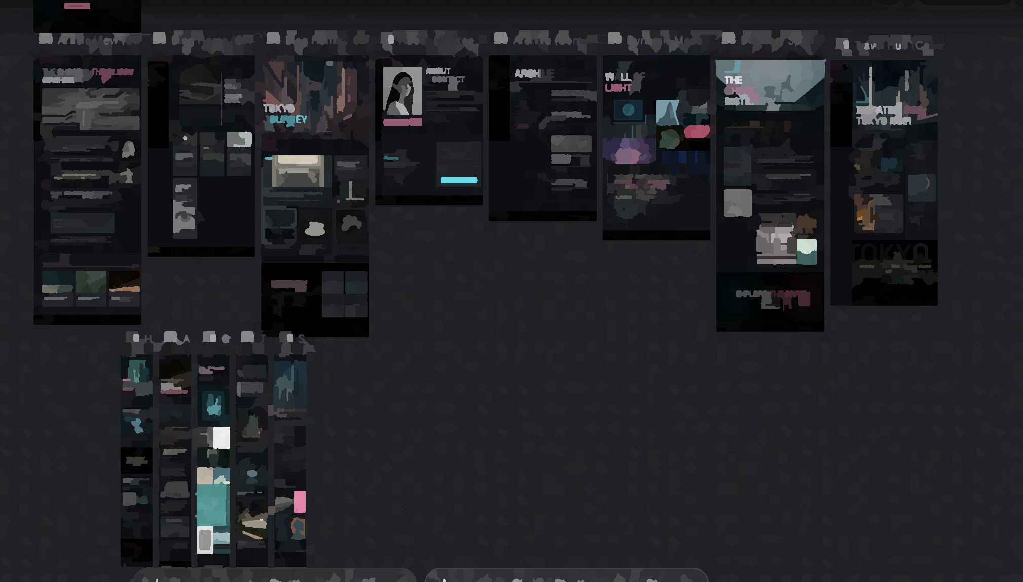Click the cyan button in the About Contact frame
The height and width of the screenshot is (582, 1023).
pyautogui.click(x=458, y=180)
